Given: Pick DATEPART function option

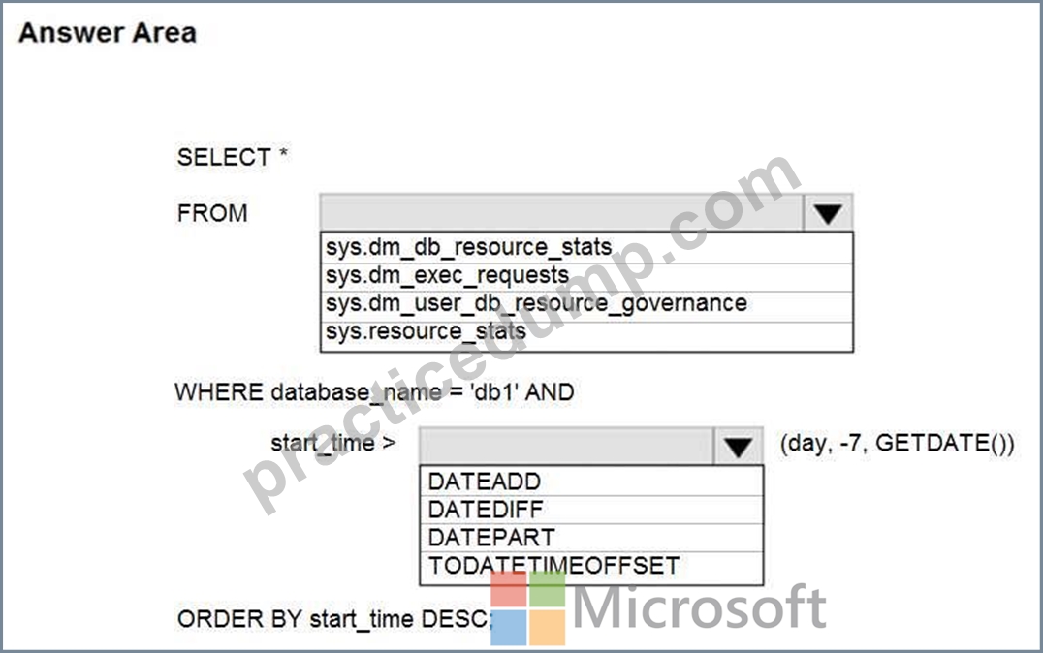Looking at the screenshot, I should pyautogui.click(x=591, y=538).
